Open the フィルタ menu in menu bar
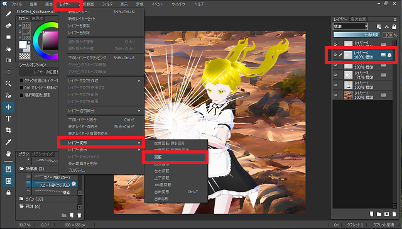Viewport: 402px width, 229px height. pyautogui.click(x=107, y=4)
